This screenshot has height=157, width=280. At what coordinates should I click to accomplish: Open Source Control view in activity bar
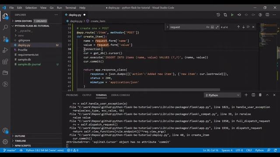coord(5,39)
